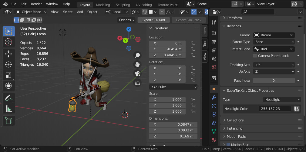Screen dimensions: 306x152
Task: Open the Headlight Type dropdown
Action: [x=282, y=100]
